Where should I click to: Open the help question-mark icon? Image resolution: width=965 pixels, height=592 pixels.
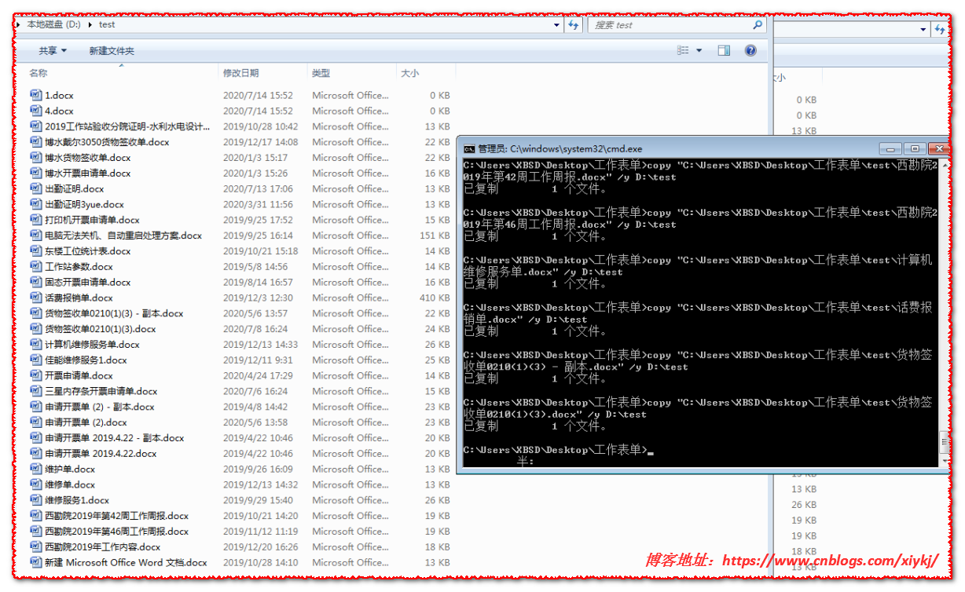pos(750,50)
